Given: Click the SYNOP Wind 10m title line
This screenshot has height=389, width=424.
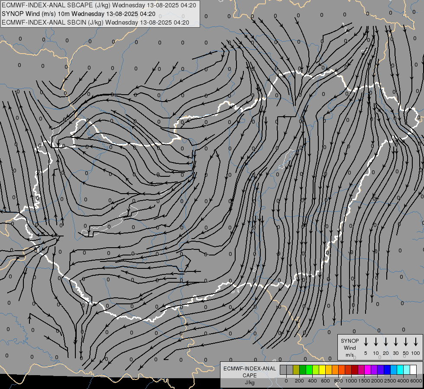Looking at the screenshot, I should [x=78, y=14].
